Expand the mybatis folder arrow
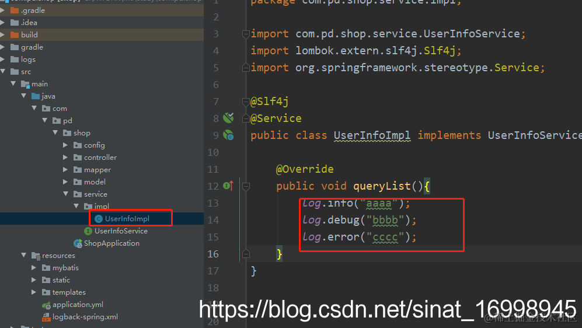 tap(34, 268)
